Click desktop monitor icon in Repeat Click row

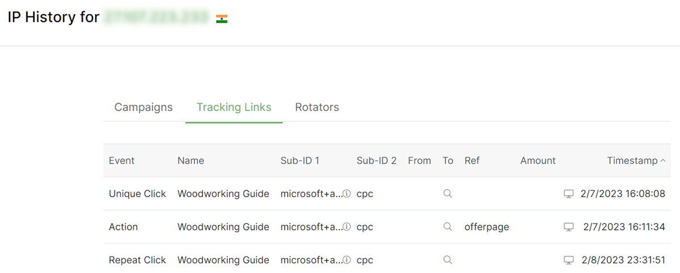click(x=568, y=260)
